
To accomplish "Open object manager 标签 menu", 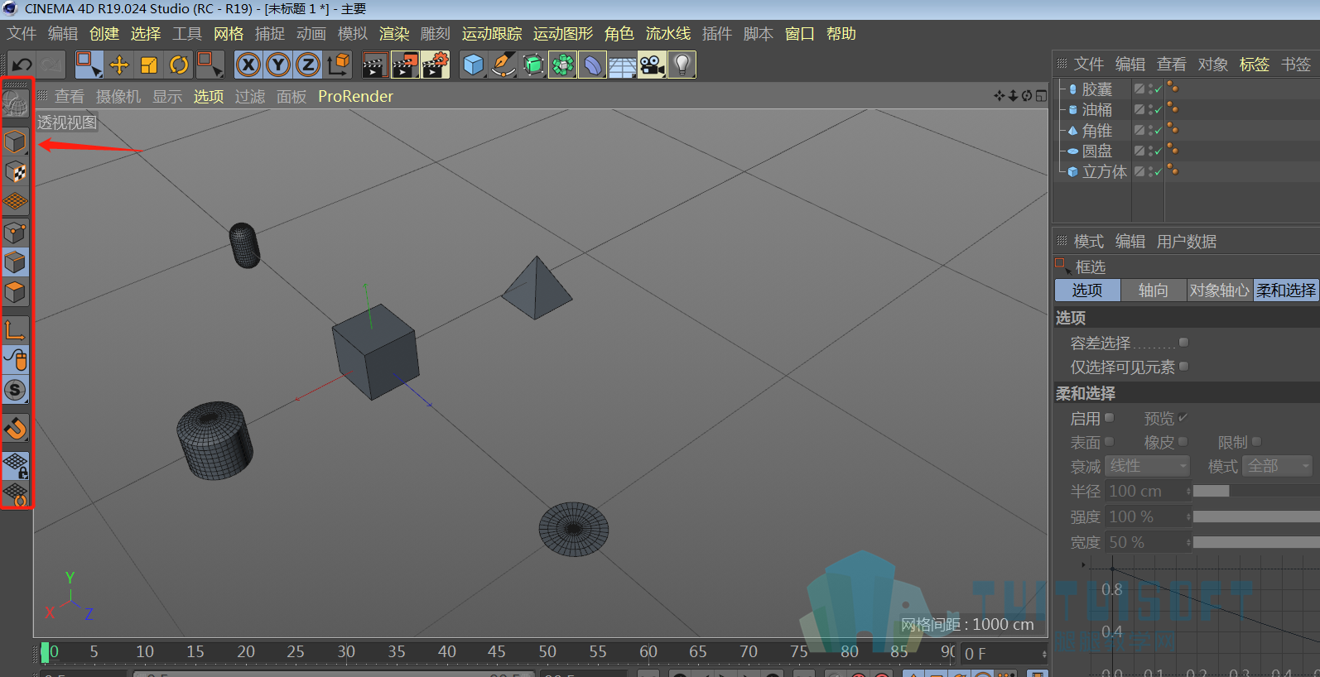I will click(1254, 65).
